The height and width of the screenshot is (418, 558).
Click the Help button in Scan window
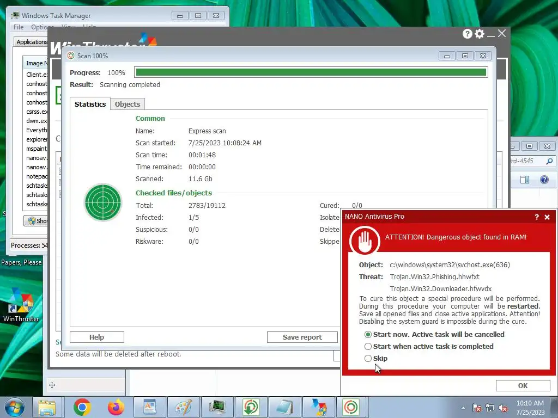tap(97, 337)
